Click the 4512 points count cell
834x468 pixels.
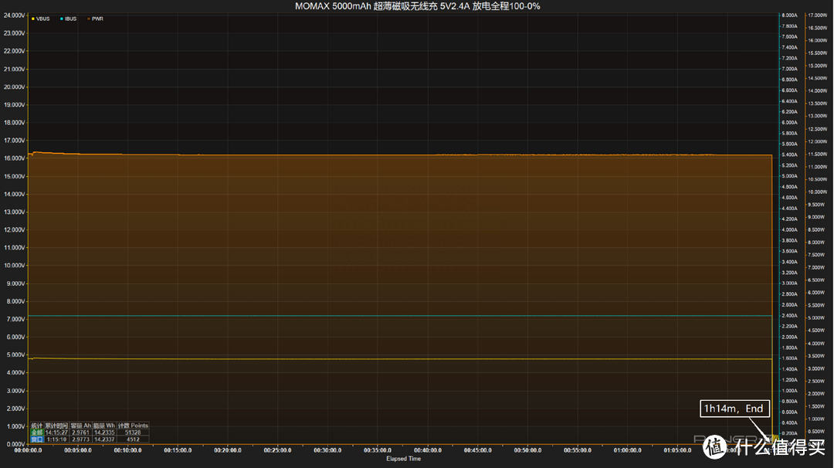click(x=133, y=439)
